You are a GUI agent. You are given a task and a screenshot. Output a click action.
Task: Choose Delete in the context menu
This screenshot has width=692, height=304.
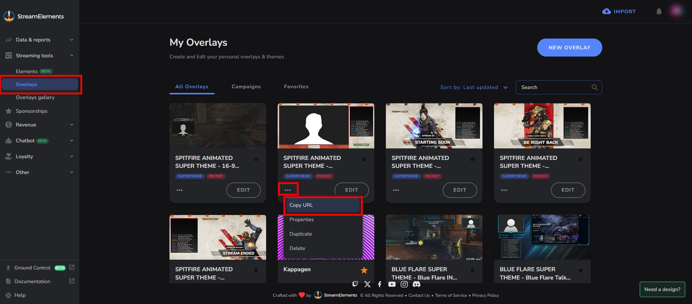[323, 248]
